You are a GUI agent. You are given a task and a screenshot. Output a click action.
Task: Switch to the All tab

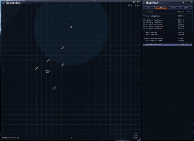(x=161, y=8)
